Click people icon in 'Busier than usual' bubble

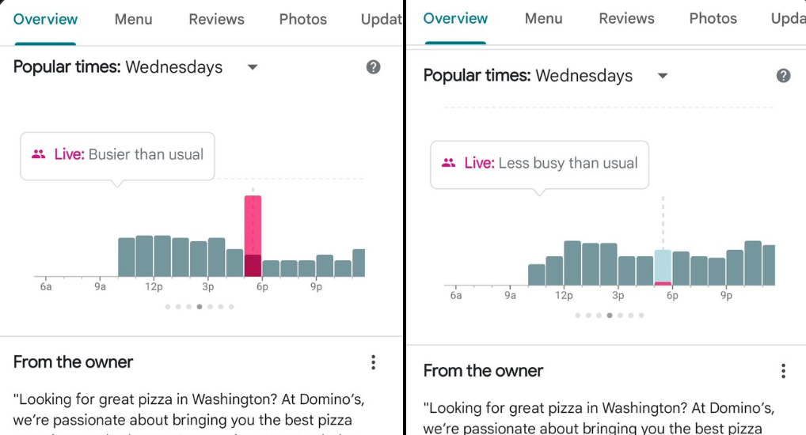point(38,155)
